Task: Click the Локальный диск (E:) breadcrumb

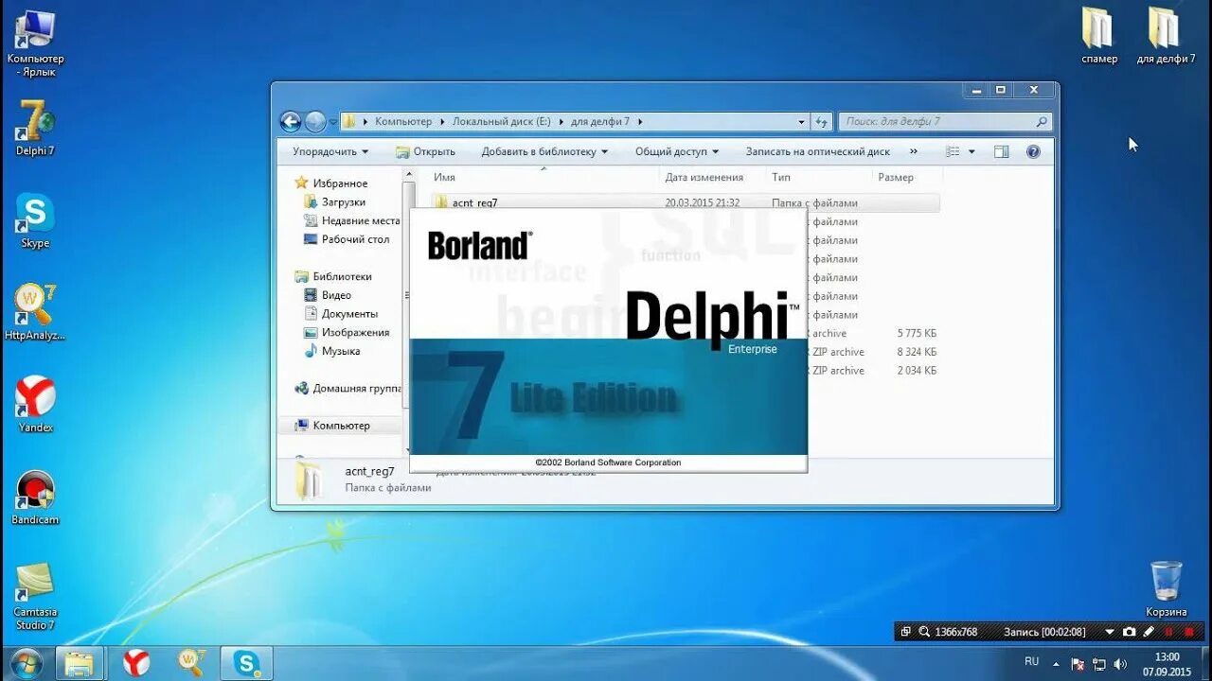Action: (501, 121)
